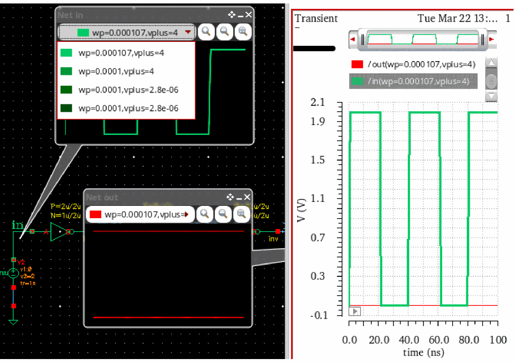Select /out trace legend entry
The width and height of the screenshot is (514, 363).
click(413, 65)
